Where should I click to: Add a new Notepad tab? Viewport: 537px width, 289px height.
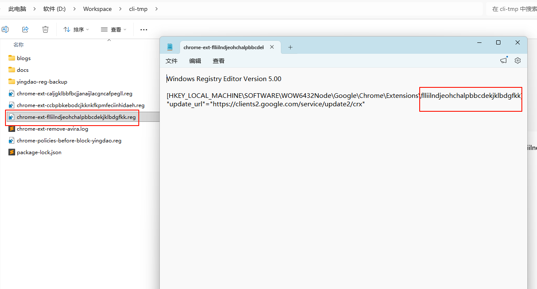(x=290, y=47)
